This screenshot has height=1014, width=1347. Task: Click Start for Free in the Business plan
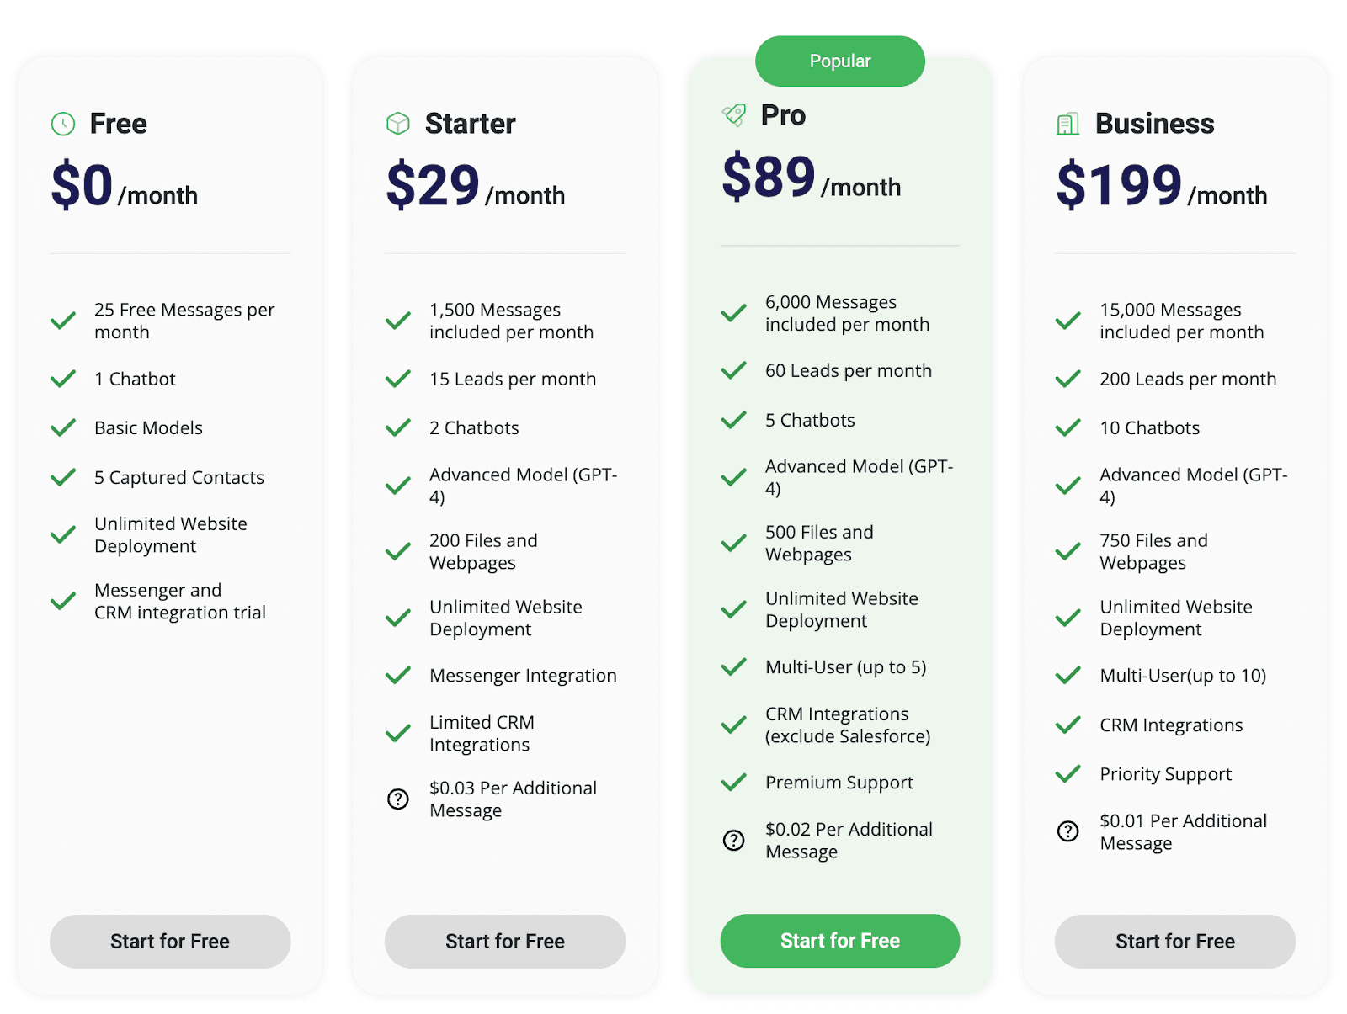coord(1174,941)
